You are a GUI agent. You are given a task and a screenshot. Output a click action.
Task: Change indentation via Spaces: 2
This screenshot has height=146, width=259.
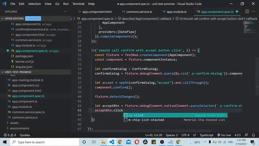(172, 135)
